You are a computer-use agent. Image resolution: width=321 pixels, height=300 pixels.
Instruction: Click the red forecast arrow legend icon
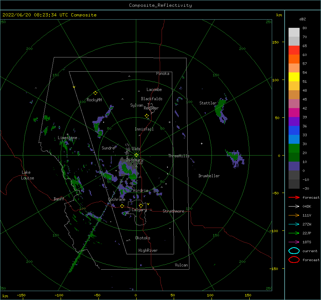click(294, 197)
